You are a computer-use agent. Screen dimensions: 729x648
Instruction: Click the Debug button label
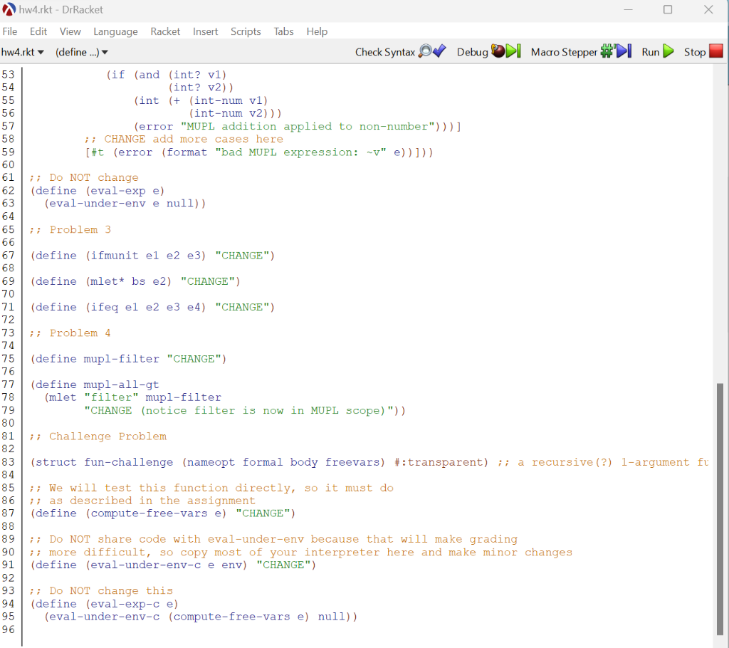473,52
